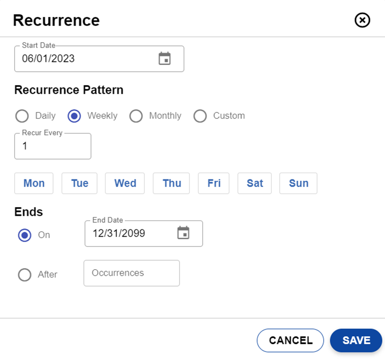Toggle the Mon day button
The image size is (385, 360).
[x=34, y=184]
